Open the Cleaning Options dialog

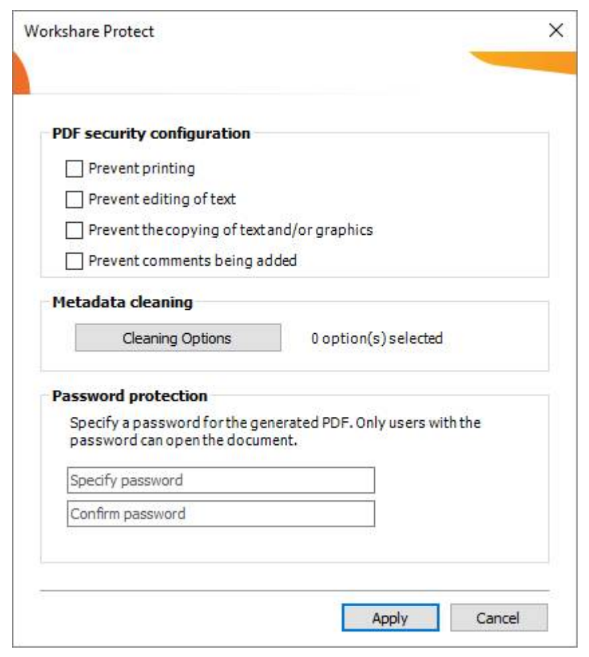(x=177, y=339)
